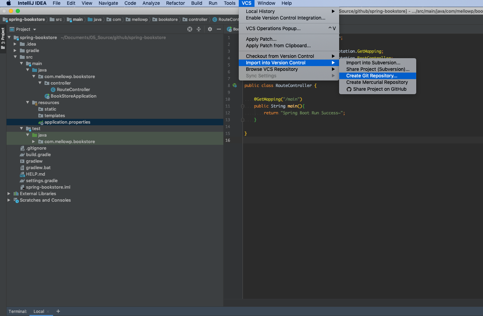Screen dimensions: 483x316
Task: Expand External Libraries node
Action: click(9, 194)
